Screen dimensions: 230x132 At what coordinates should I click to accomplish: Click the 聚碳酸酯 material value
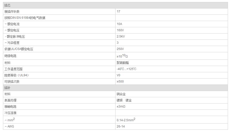coord(123,63)
